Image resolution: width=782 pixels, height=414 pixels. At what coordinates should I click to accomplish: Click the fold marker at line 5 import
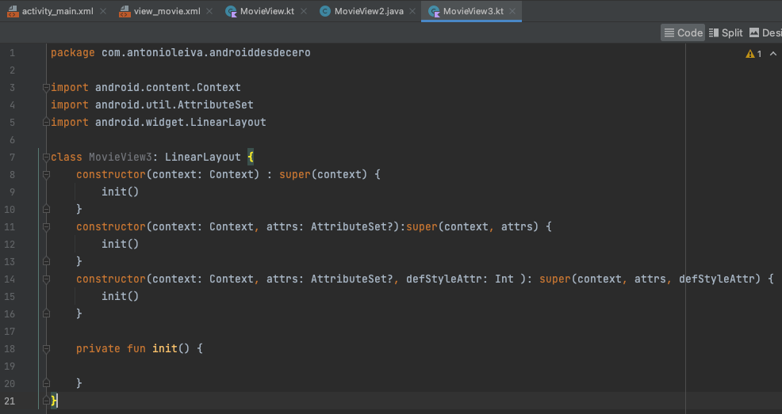pyautogui.click(x=46, y=122)
